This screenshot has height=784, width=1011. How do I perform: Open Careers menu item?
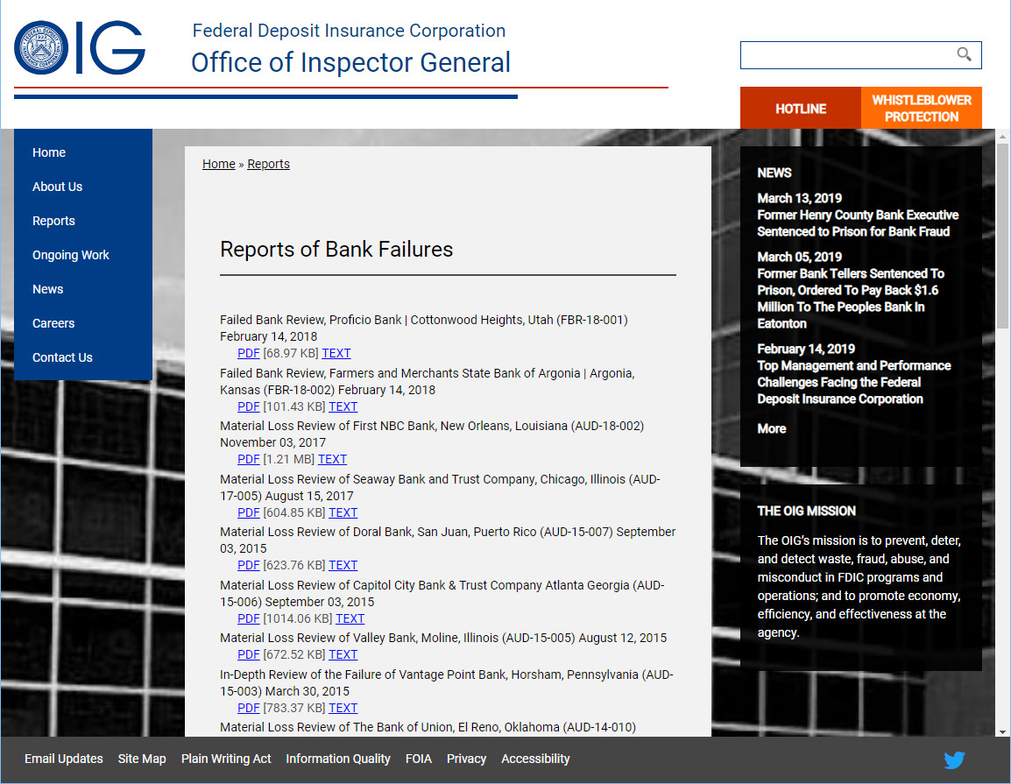pos(53,323)
